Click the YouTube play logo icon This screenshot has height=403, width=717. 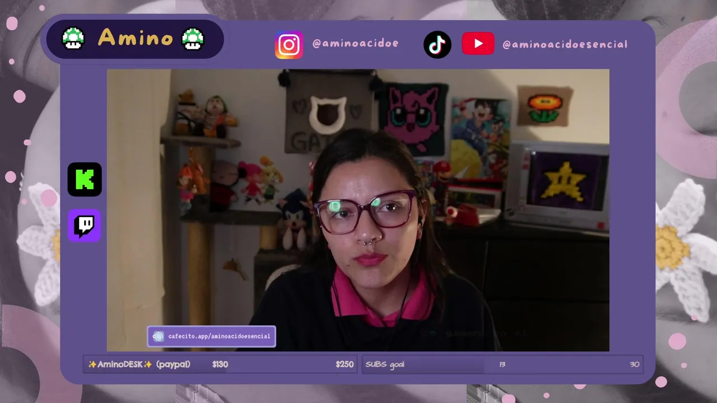(x=478, y=44)
